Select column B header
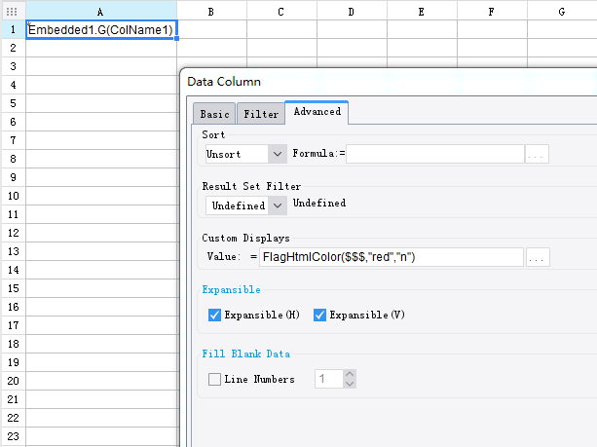This screenshot has width=597, height=447. click(211, 12)
